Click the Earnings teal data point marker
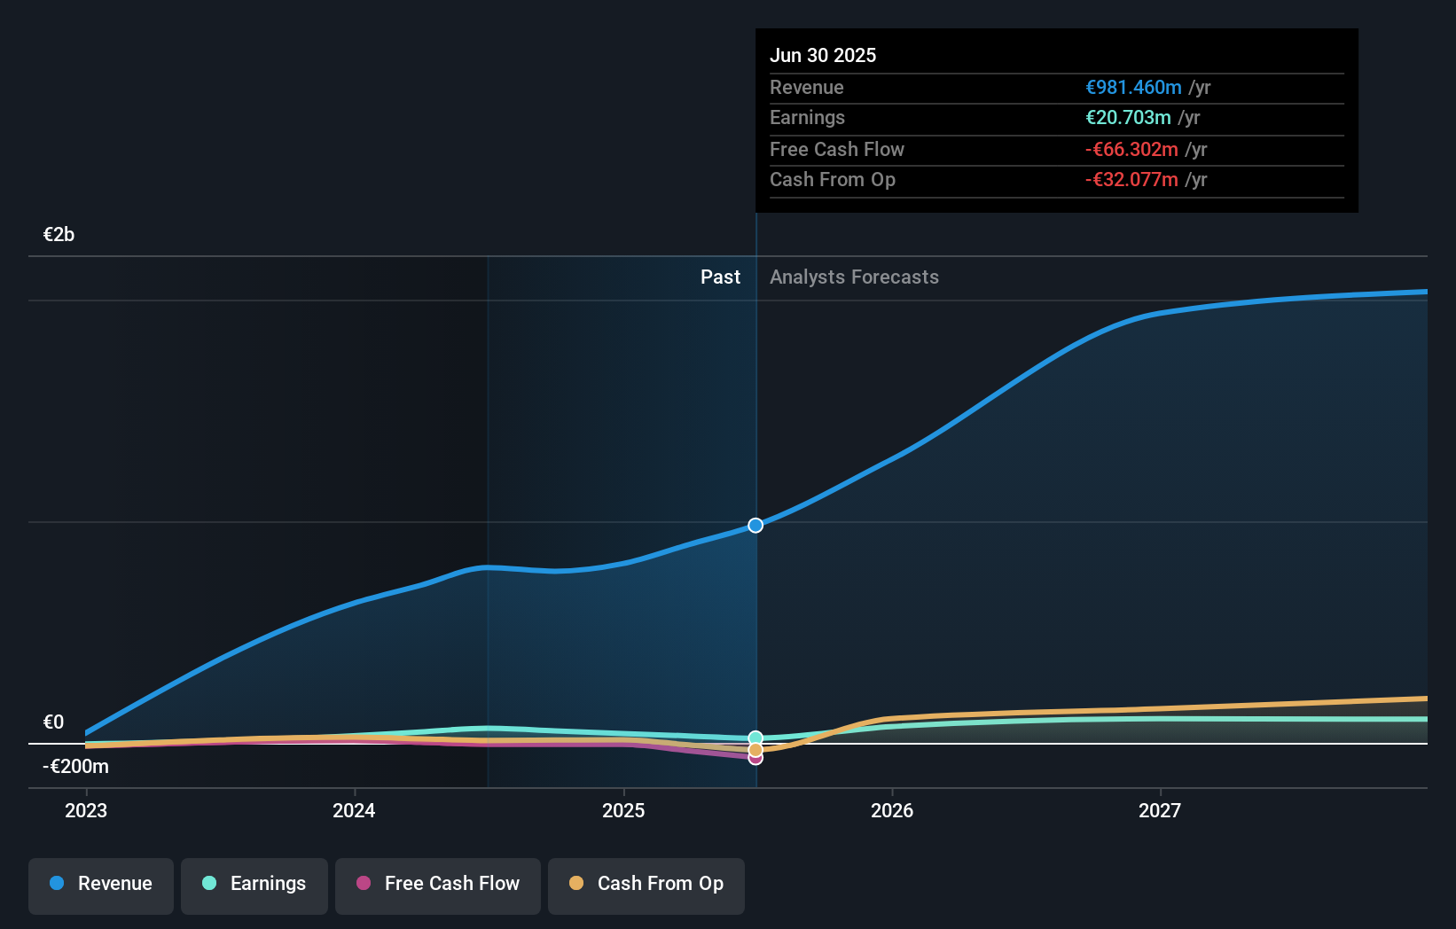1456x929 pixels. tap(755, 738)
